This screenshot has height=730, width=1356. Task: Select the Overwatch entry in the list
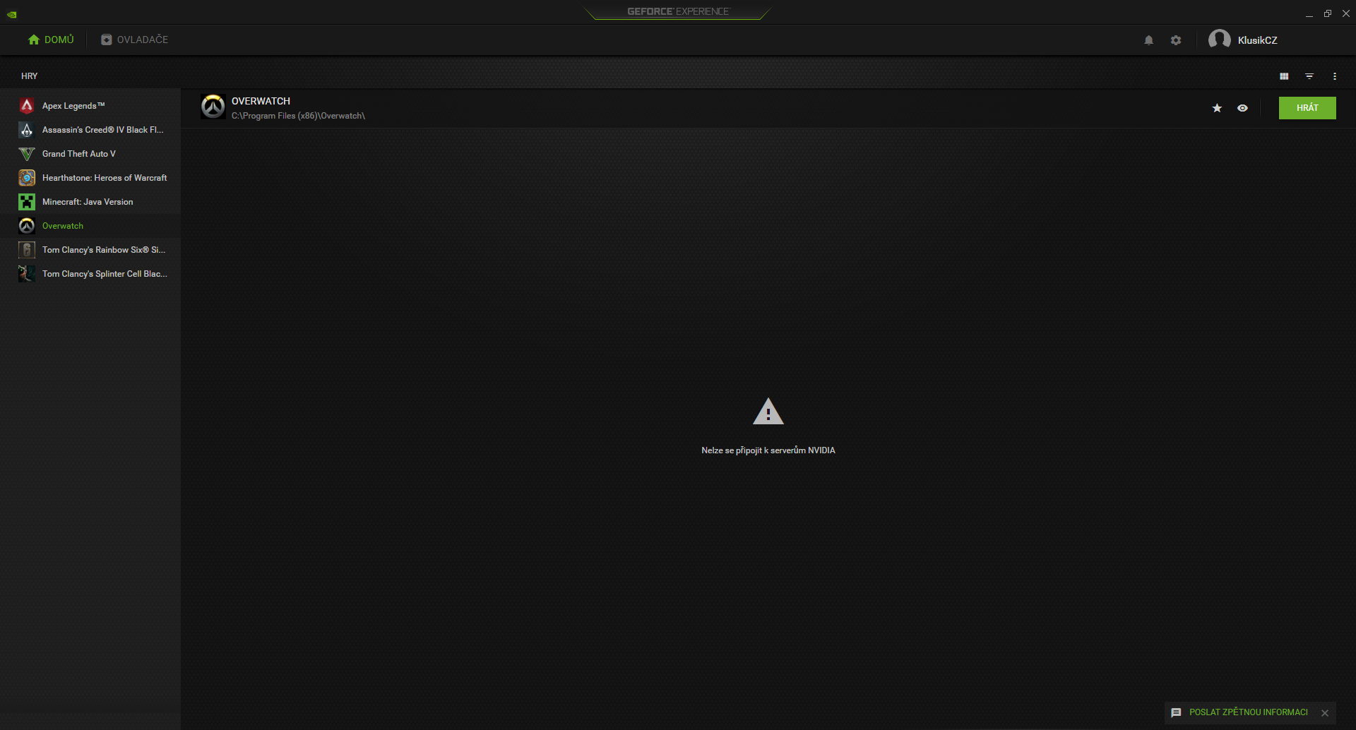coord(90,226)
